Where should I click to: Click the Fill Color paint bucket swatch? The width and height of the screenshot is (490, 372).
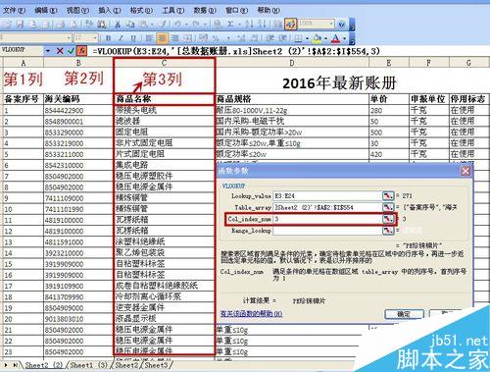pyautogui.click(x=318, y=38)
